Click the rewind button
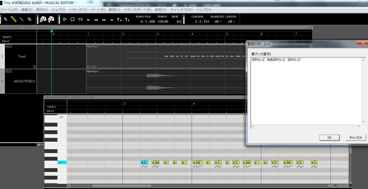Viewport: 368px width, 189px height. click(x=96, y=20)
